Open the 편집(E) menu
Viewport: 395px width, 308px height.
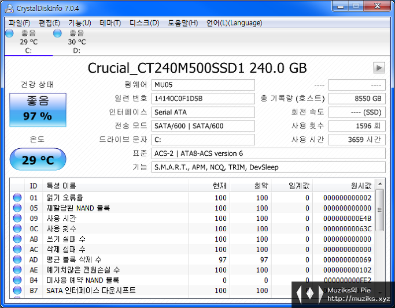(49, 23)
